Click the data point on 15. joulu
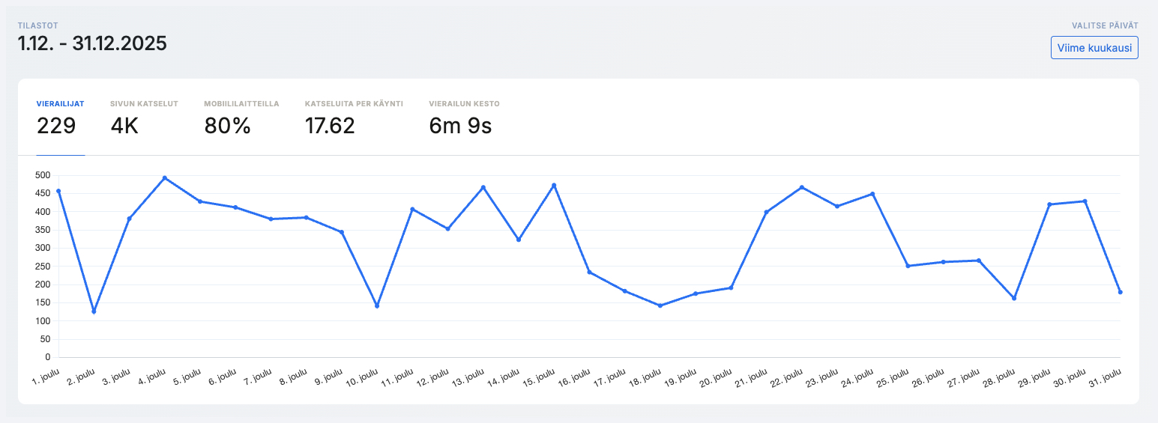 (554, 185)
